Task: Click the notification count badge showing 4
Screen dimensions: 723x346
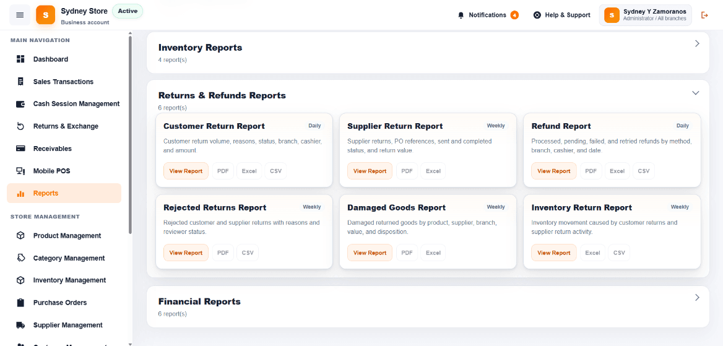Action: click(514, 15)
